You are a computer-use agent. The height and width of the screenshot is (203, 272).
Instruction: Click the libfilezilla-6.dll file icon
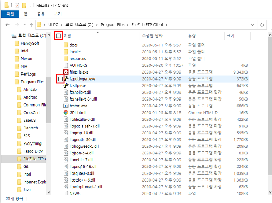pos(66,119)
